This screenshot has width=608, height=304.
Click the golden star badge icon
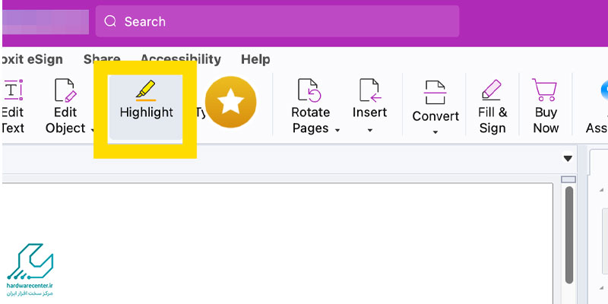[231, 102]
